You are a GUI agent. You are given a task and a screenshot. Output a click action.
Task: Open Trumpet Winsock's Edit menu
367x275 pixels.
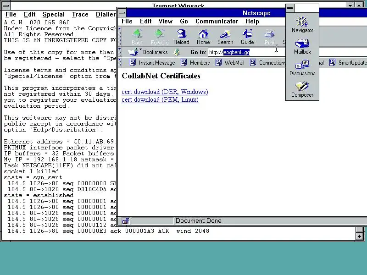29,15
